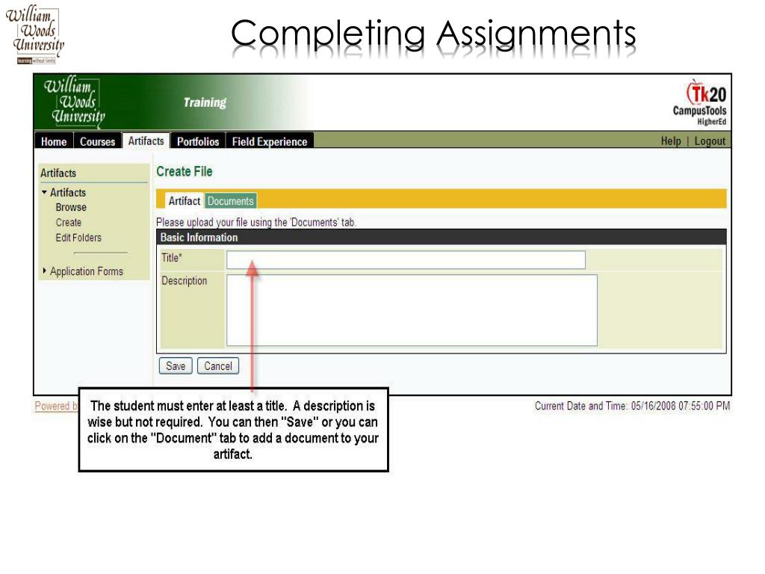Switch to the Documents tab
This screenshot has height=574, width=765.
click(230, 200)
